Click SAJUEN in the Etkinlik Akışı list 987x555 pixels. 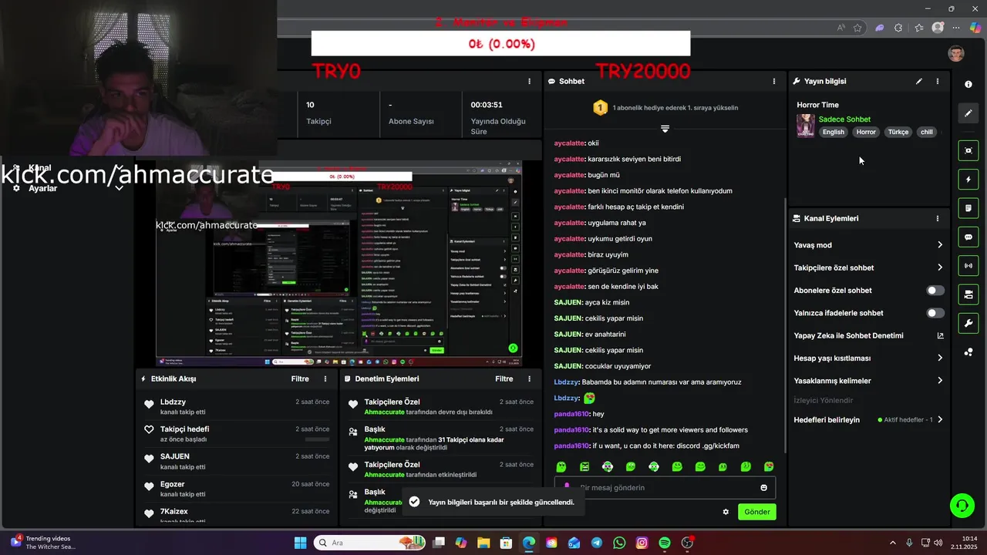point(175,456)
